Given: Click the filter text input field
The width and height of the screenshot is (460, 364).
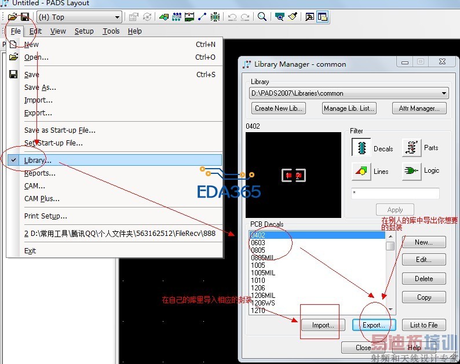Looking at the screenshot, I should [395, 194].
